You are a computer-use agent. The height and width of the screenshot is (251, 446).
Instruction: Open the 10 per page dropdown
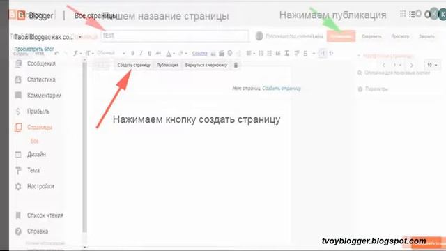pyautogui.click(x=432, y=65)
